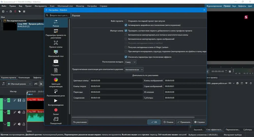Click the red delete clip icon
This screenshot has width=254, height=137.
click(15, 11)
